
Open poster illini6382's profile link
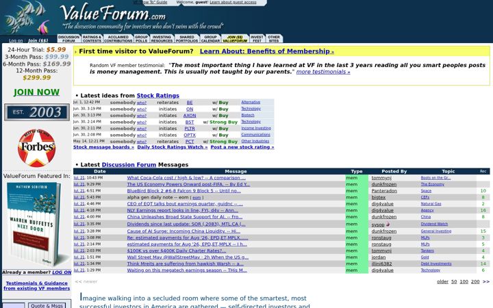coord(381,264)
